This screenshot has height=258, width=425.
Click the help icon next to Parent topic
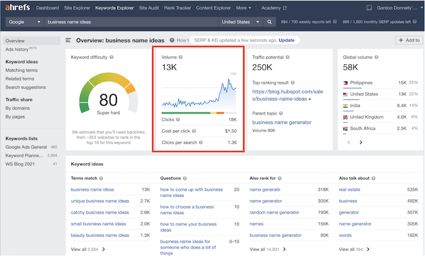[281, 113]
